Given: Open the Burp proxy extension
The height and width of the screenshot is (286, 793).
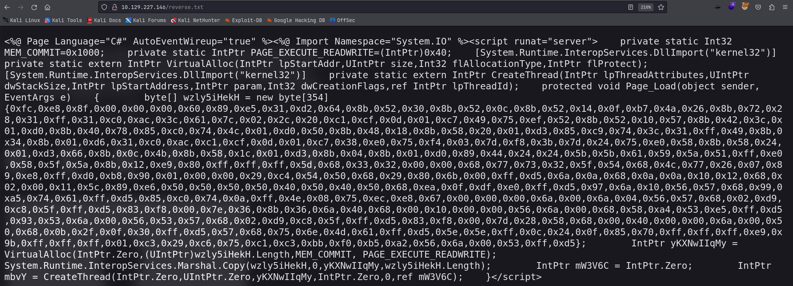Looking at the screenshot, I should point(745,6).
